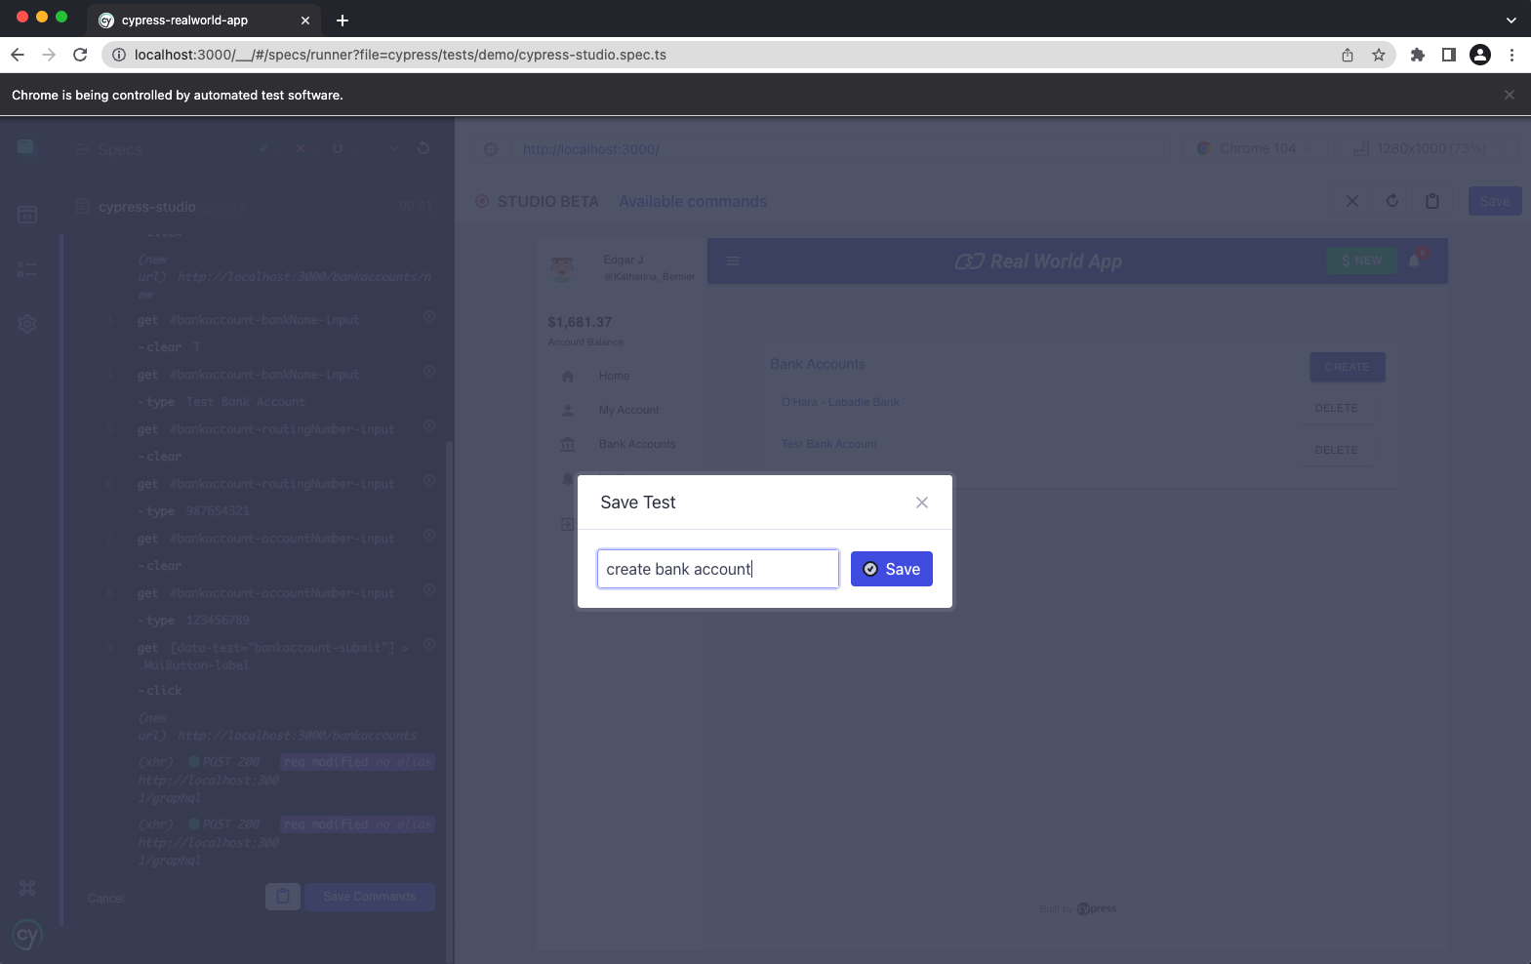The width and height of the screenshot is (1531, 964).
Task: Click the blue Save button in the dialog
Action: point(891,569)
